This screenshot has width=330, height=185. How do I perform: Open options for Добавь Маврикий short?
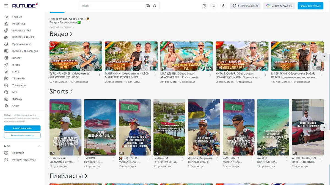(x=217, y=159)
